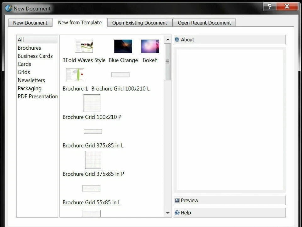The width and height of the screenshot is (302, 227).
Task: Select the Newsletters category
Action: [31, 80]
